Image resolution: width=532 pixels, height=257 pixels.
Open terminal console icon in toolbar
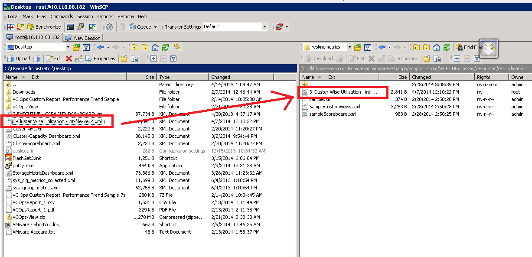coord(70,27)
